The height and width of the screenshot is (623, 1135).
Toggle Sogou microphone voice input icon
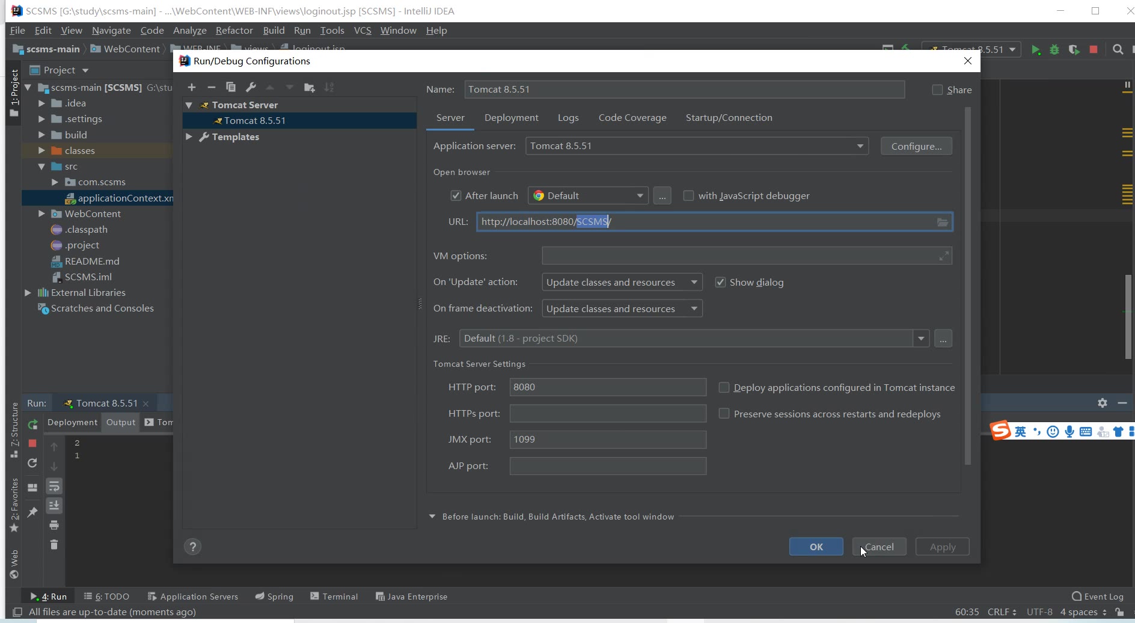point(1069,432)
